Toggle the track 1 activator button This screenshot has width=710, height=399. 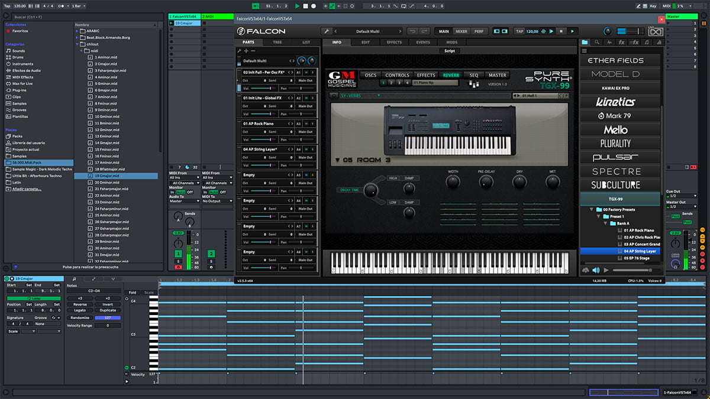[177, 254]
